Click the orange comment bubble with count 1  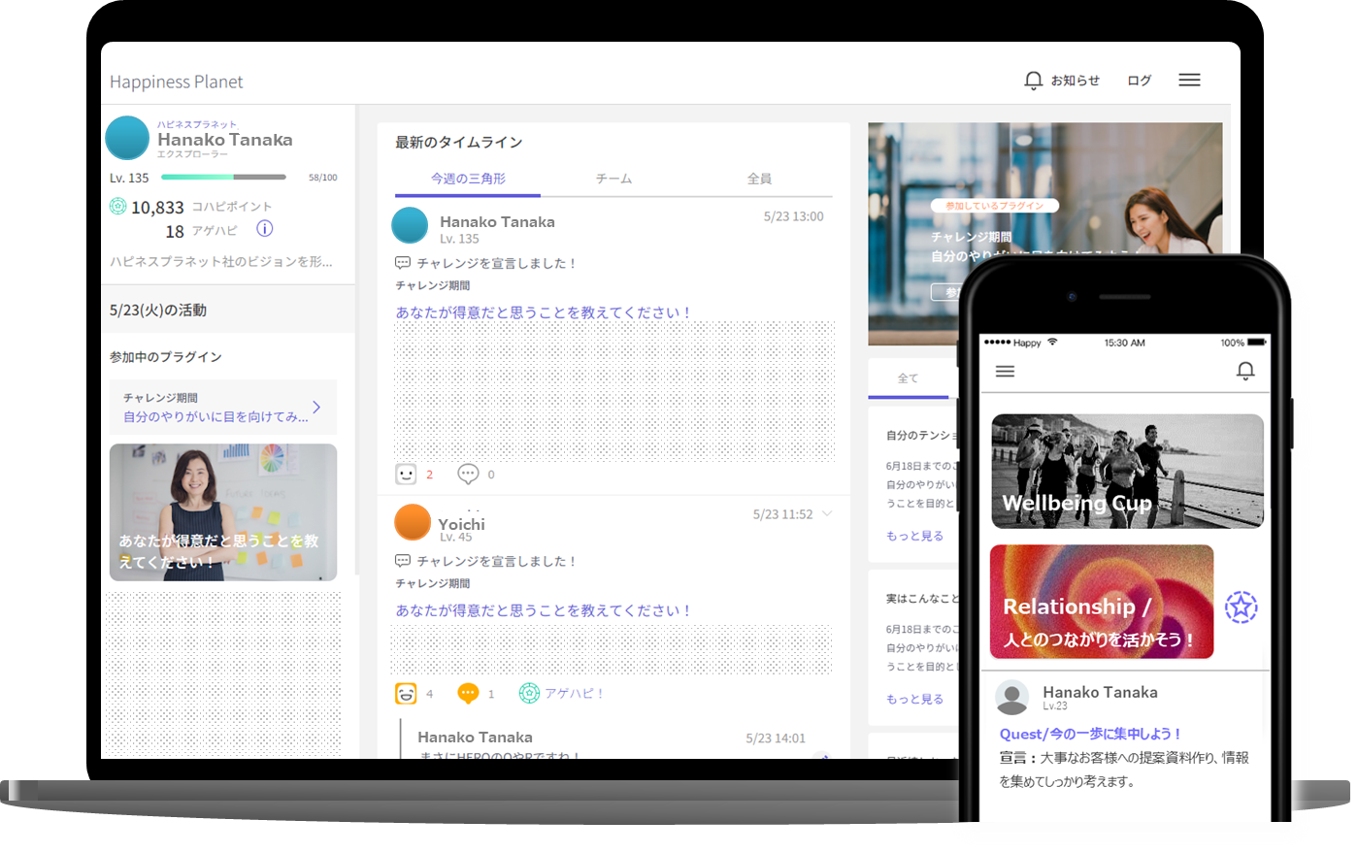pos(468,693)
